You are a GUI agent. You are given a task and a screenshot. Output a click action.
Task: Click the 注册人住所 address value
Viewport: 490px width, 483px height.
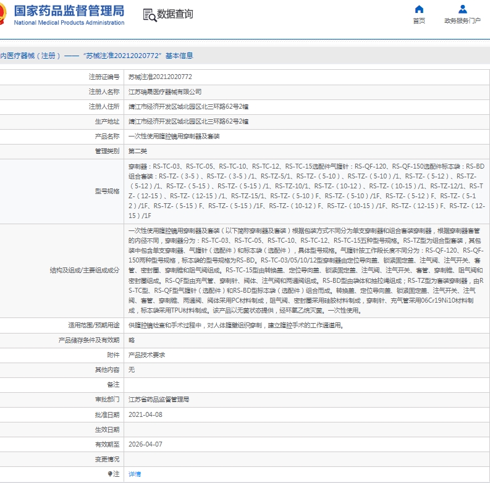tap(188, 106)
